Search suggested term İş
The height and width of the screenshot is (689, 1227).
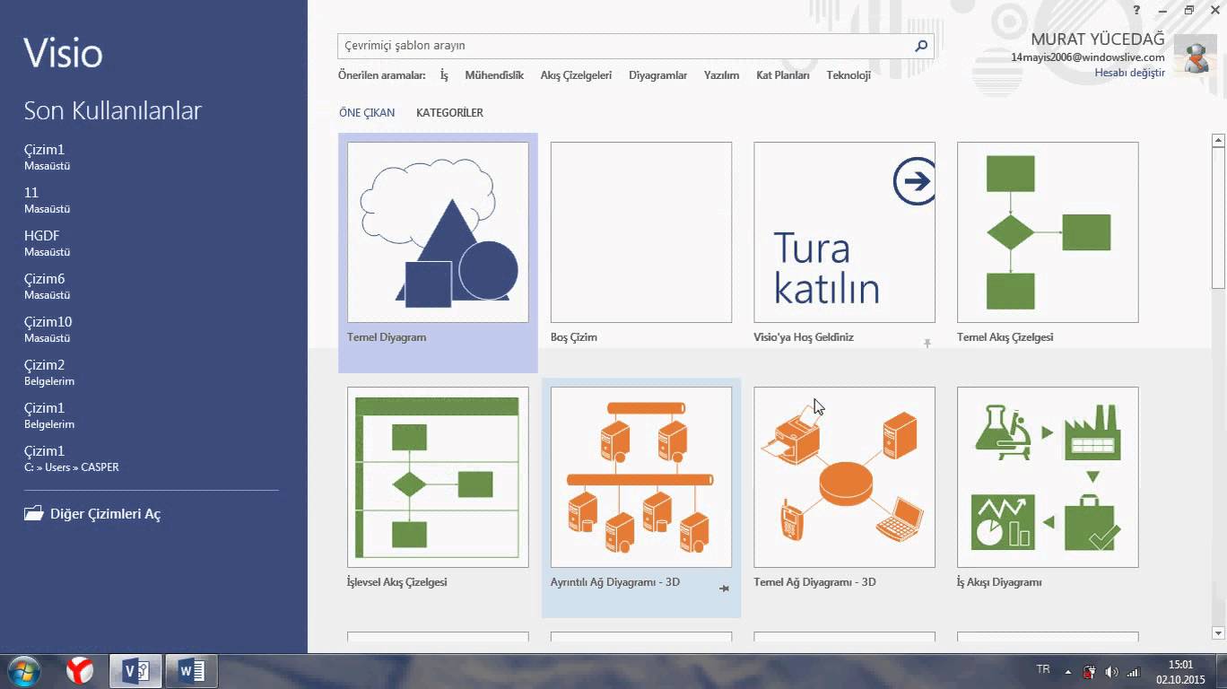coord(444,75)
